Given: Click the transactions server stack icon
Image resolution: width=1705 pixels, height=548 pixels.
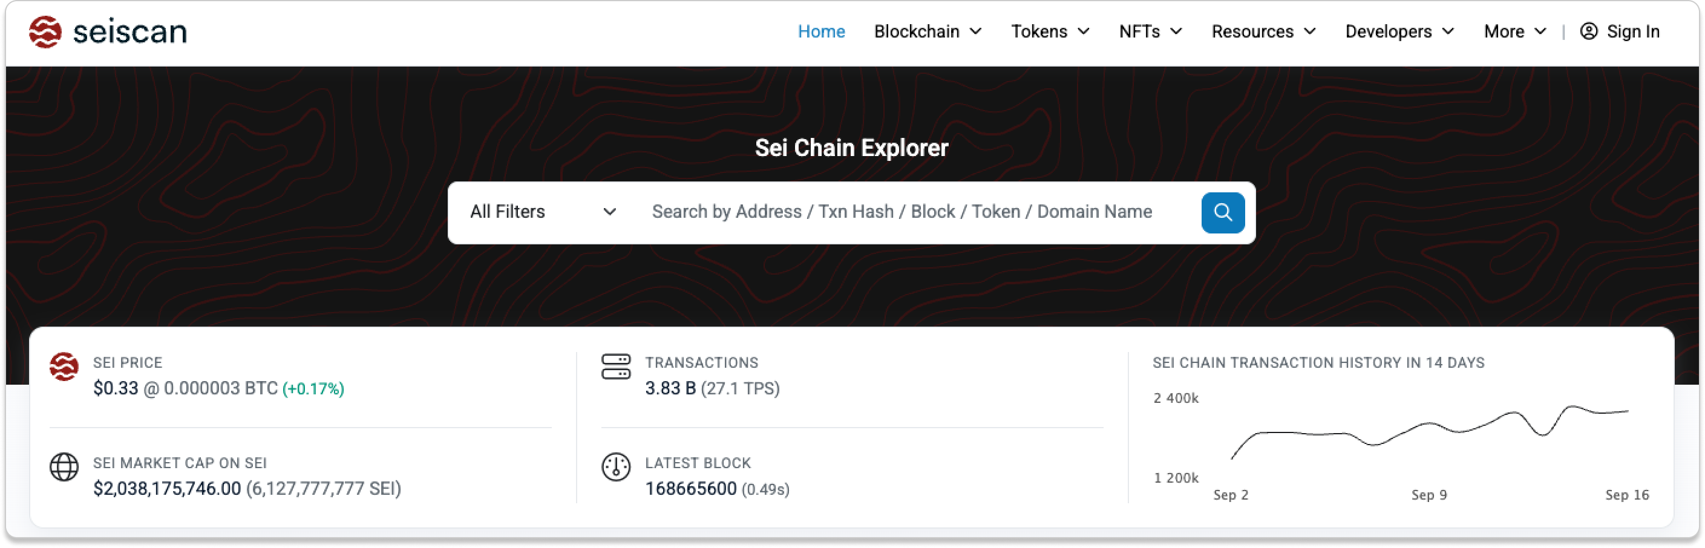Looking at the screenshot, I should click(615, 366).
